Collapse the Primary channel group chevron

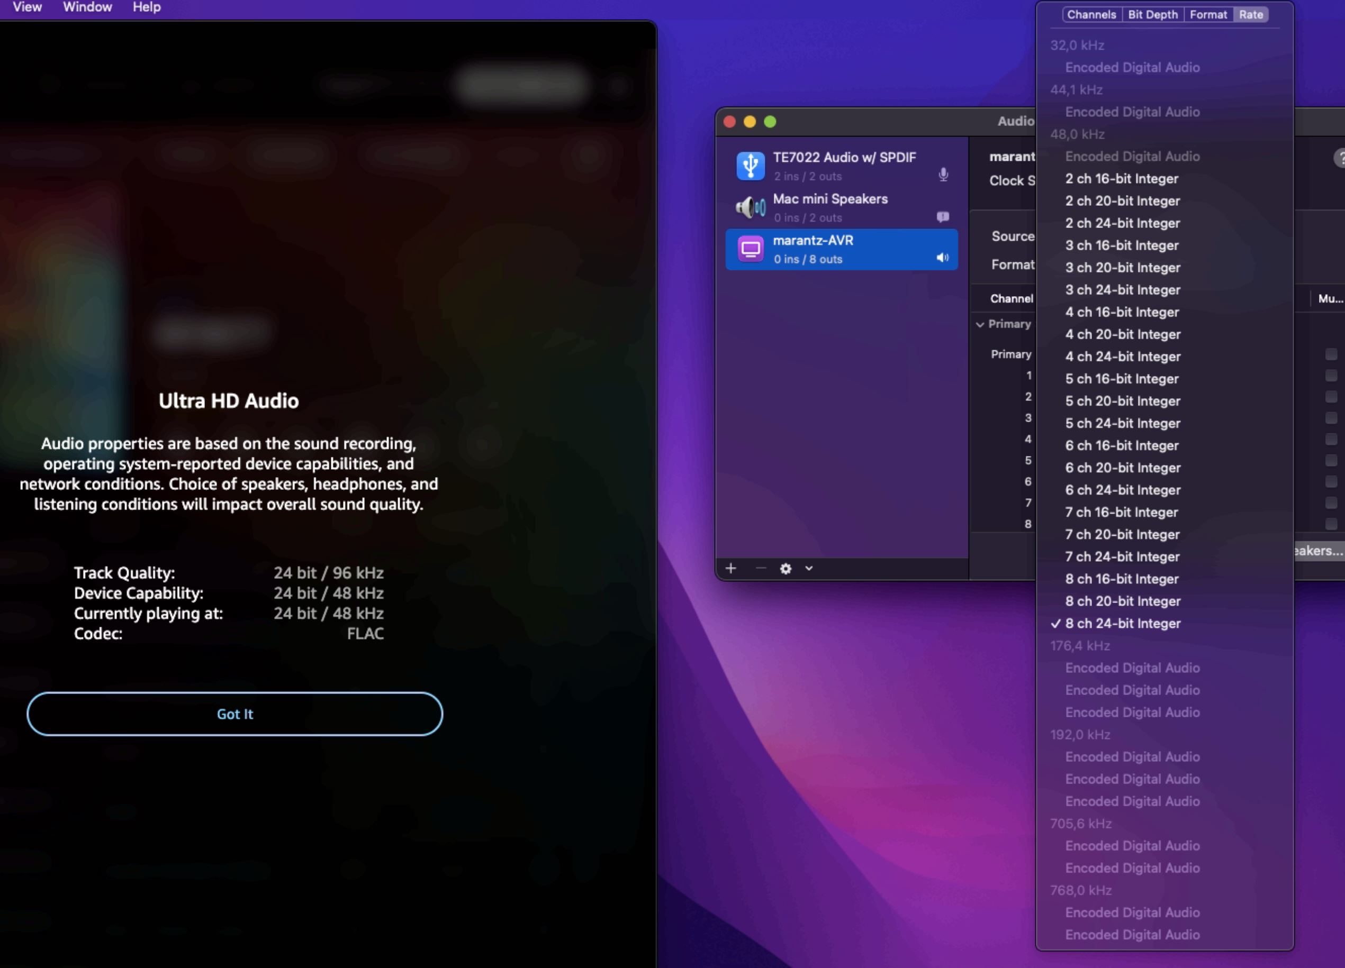(x=980, y=324)
